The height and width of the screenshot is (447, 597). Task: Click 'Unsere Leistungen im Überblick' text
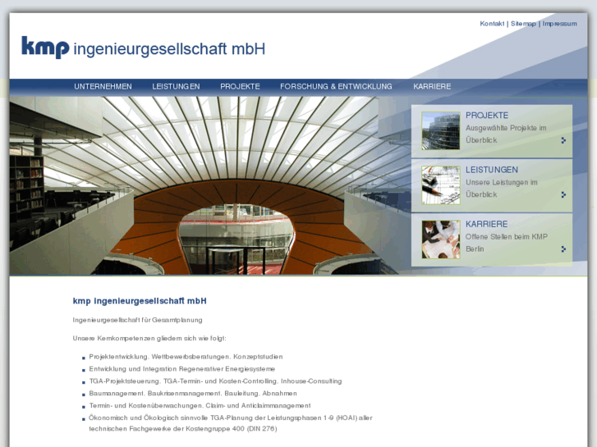point(502,189)
